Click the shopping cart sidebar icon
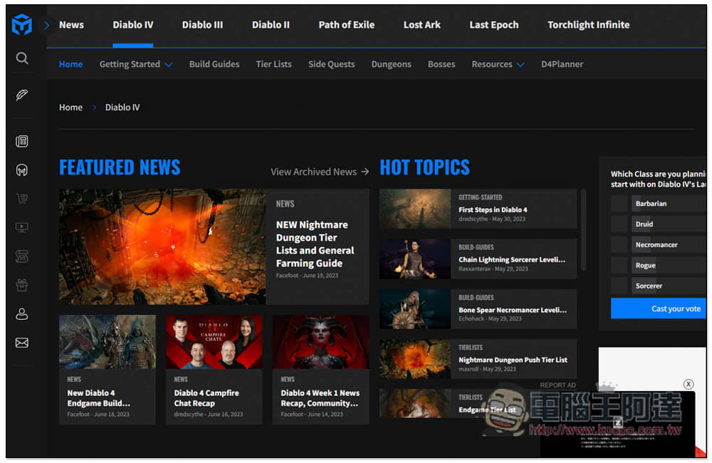Viewport: 712px width, 463px height. [x=22, y=199]
